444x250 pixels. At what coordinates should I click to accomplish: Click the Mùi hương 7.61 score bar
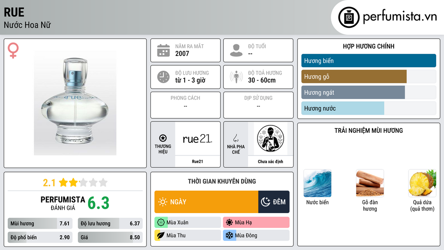pyautogui.click(x=40, y=224)
